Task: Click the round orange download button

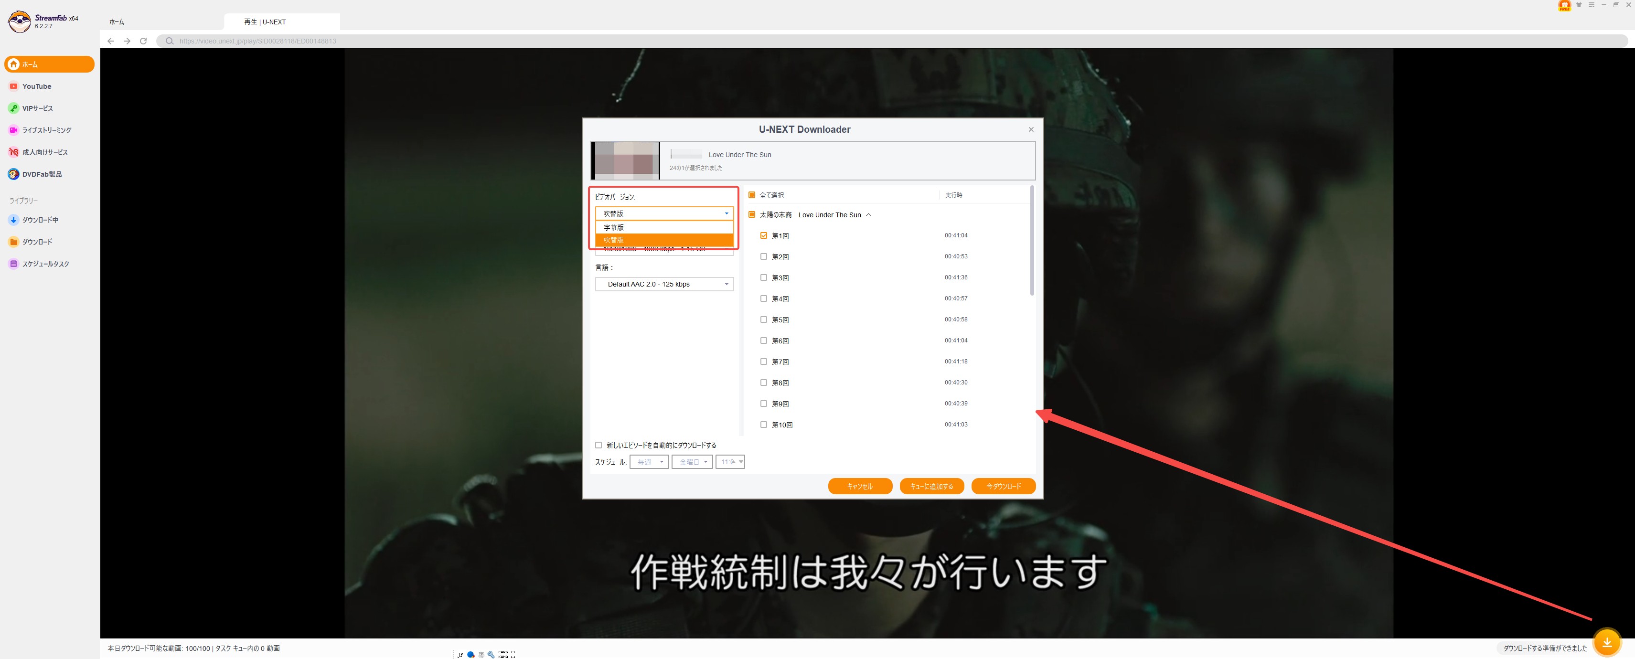Action: coord(1607,642)
